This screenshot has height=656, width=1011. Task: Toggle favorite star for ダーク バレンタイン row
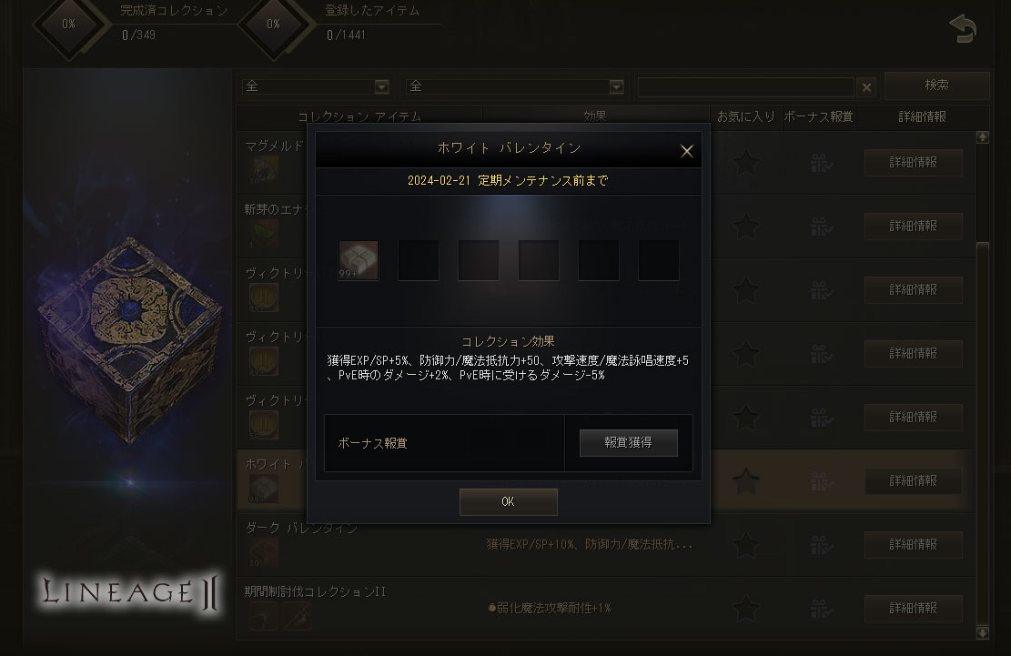pos(746,544)
